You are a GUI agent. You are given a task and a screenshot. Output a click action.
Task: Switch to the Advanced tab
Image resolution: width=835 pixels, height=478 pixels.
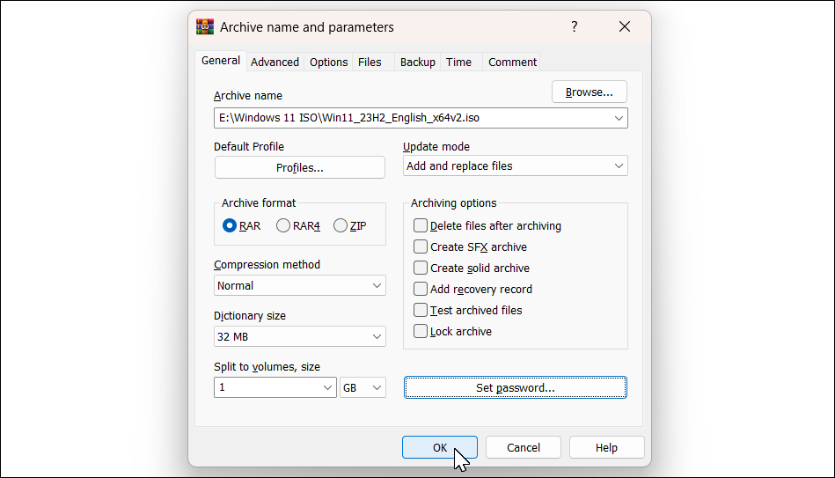[x=275, y=63]
